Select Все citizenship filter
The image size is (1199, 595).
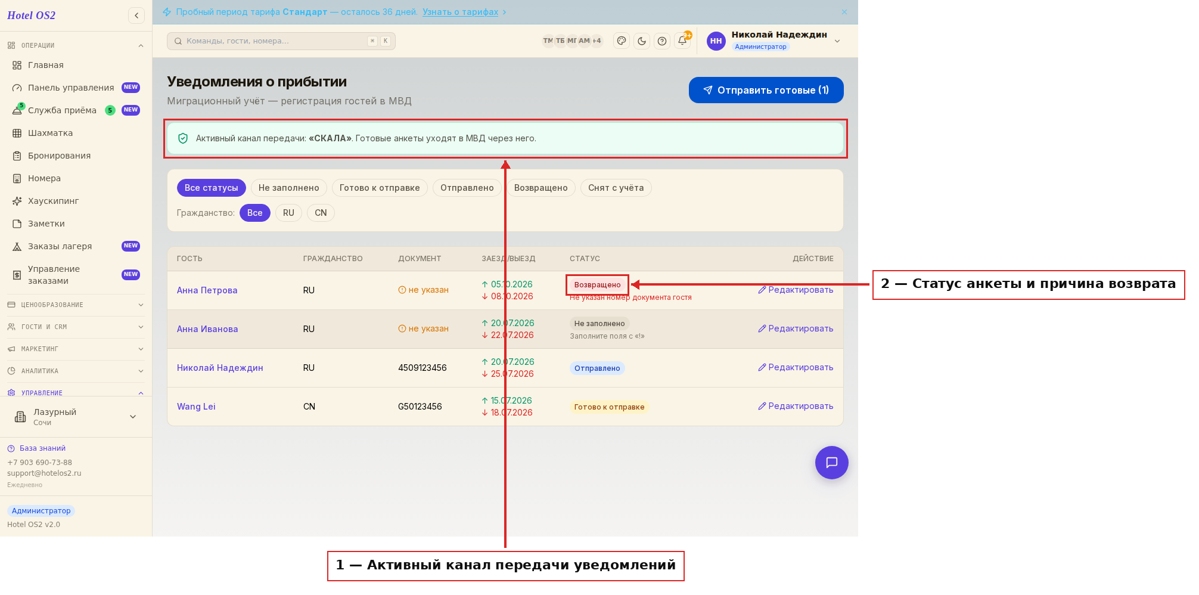[x=254, y=213]
